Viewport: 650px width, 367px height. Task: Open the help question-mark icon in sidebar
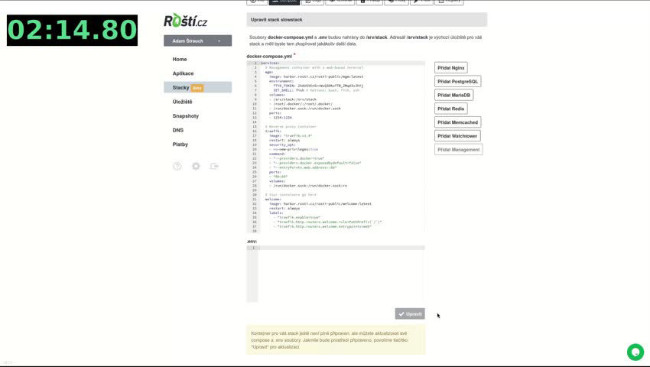pyautogui.click(x=177, y=166)
